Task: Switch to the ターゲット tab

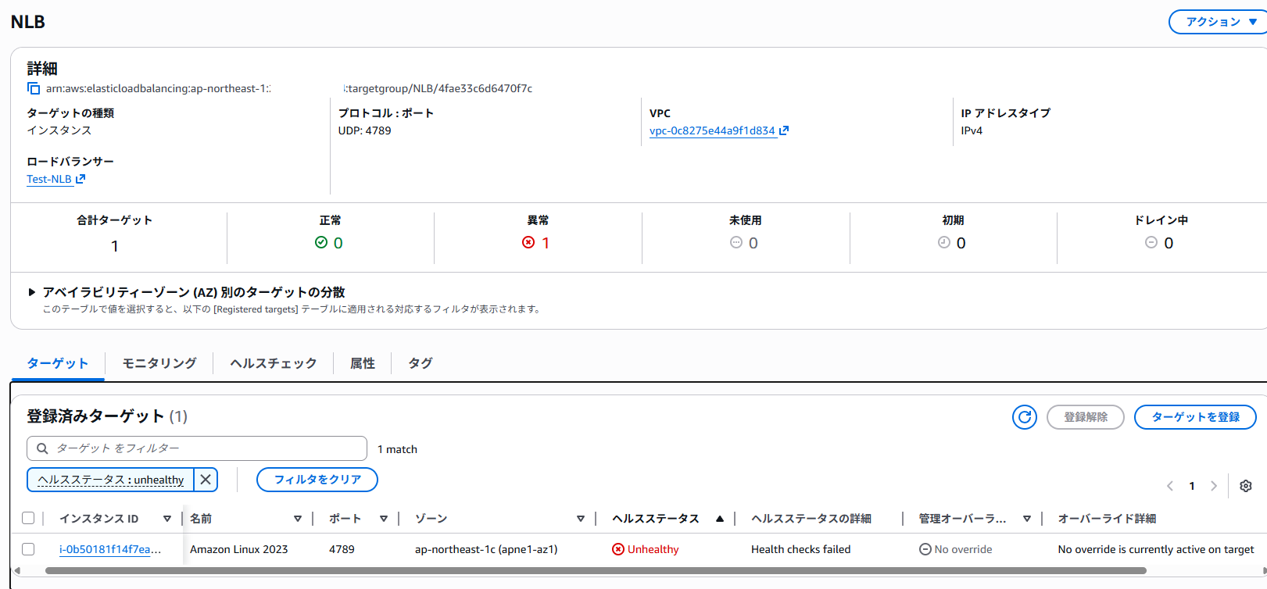Action: click(58, 363)
